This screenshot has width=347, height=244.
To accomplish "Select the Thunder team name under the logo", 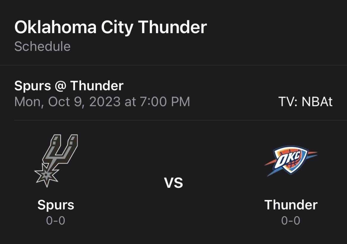I will [x=291, y=205].
